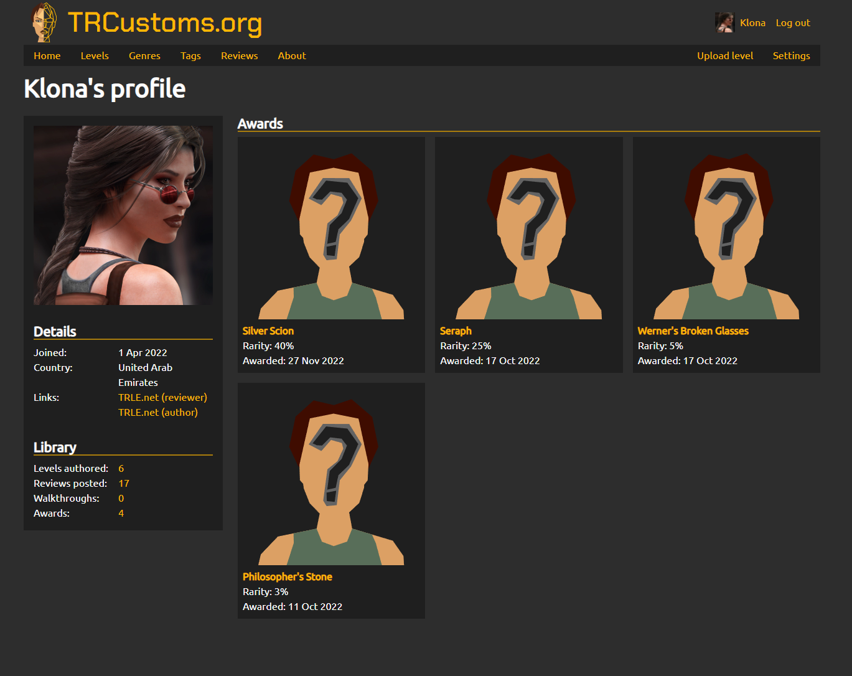This screenshot has height=676, width=852.
Task: Click Upload level in the navigation bar
Action: (724, 55)
